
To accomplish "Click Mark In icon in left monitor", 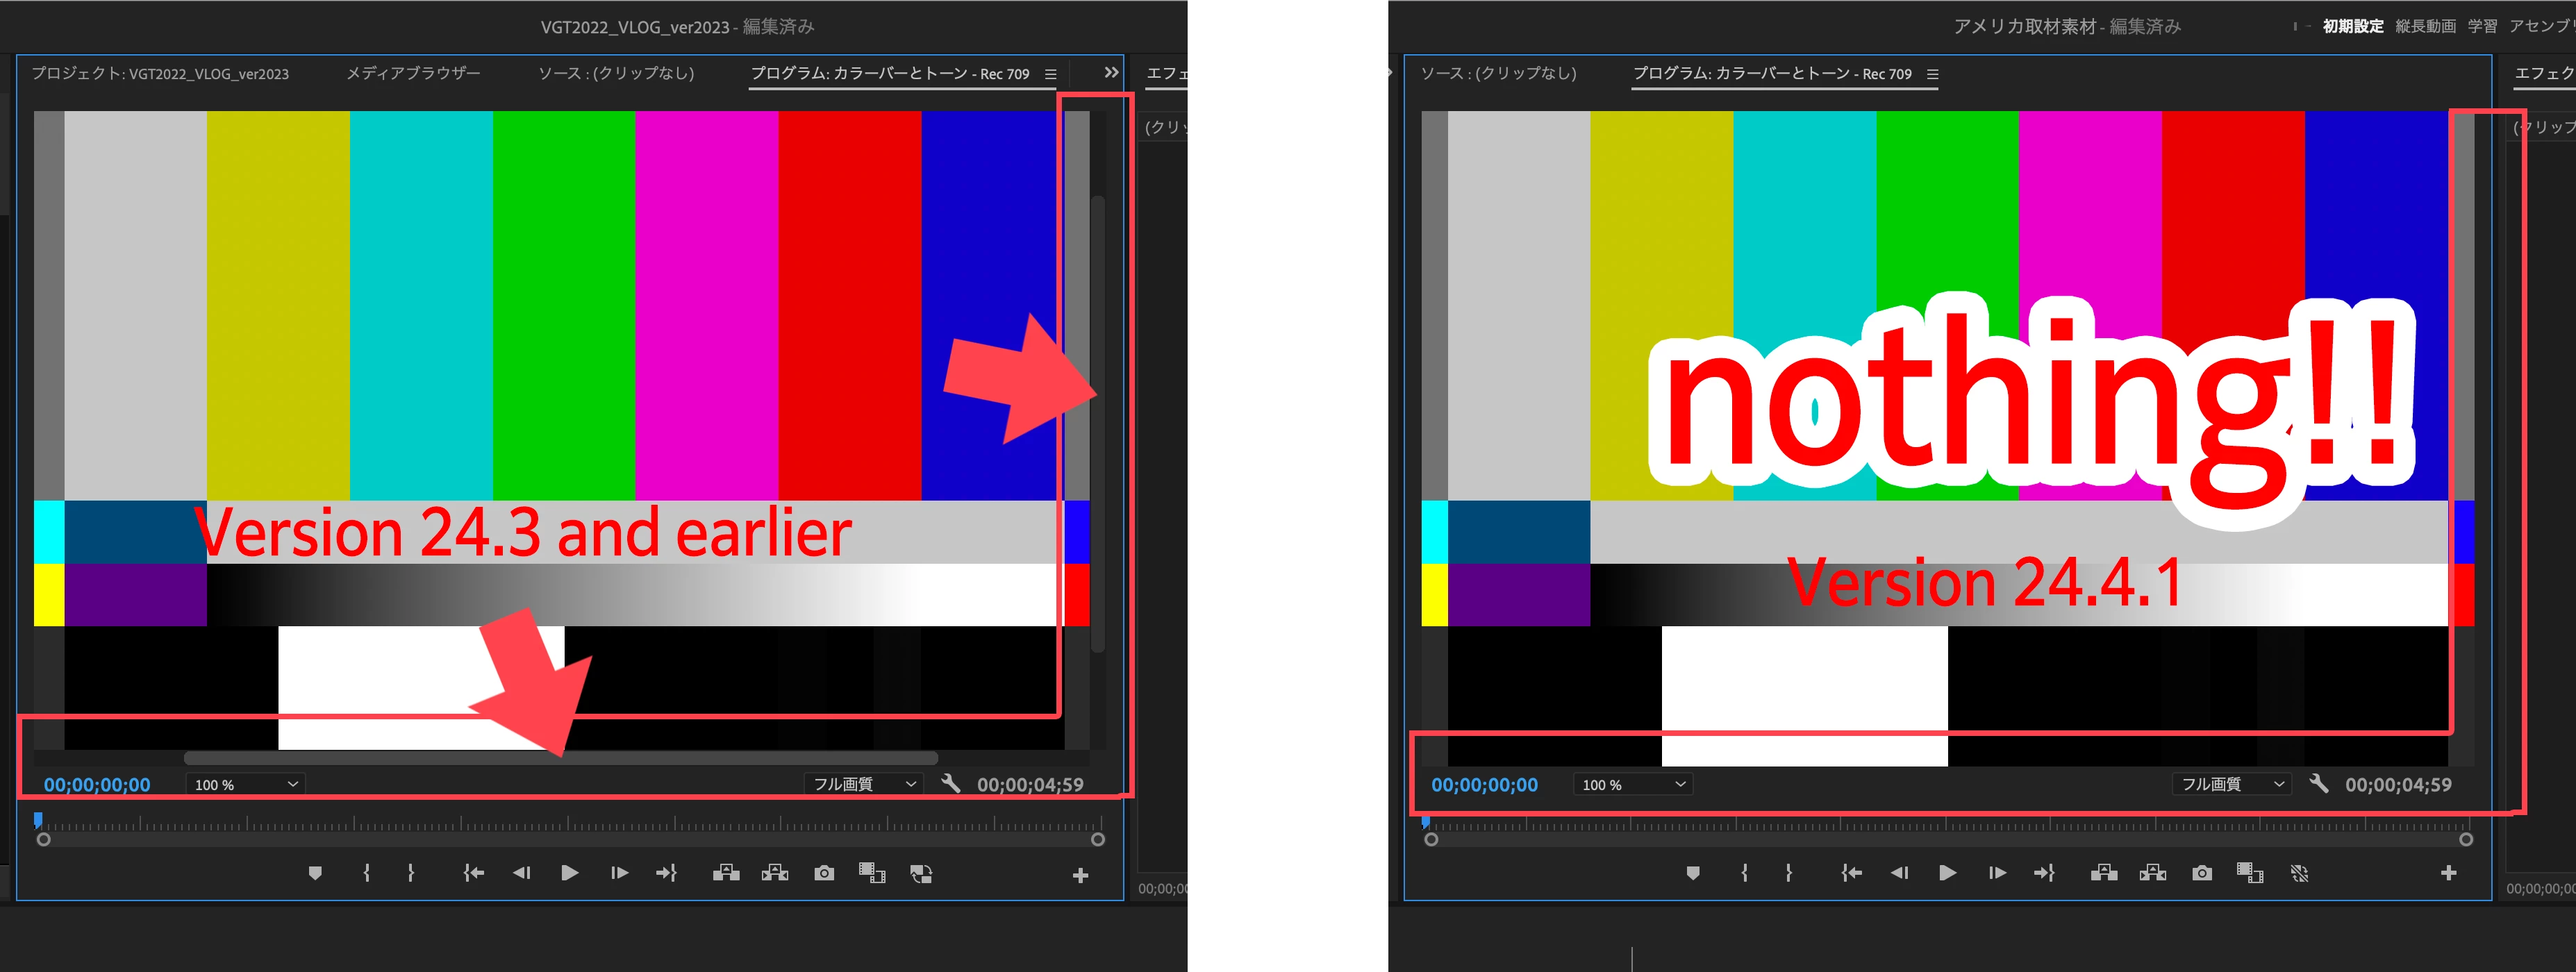I will 367,873.
